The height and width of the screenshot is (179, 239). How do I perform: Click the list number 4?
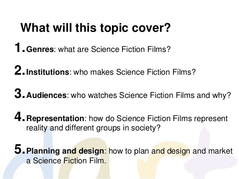click(19, 117)
